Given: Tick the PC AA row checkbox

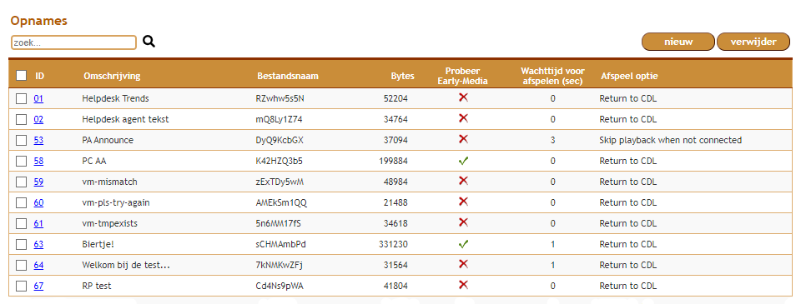Looking at the screenshot, I should (21, 162).
